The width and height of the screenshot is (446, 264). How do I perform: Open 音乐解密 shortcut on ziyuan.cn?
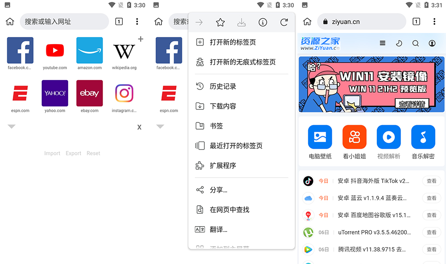(423, 137)
